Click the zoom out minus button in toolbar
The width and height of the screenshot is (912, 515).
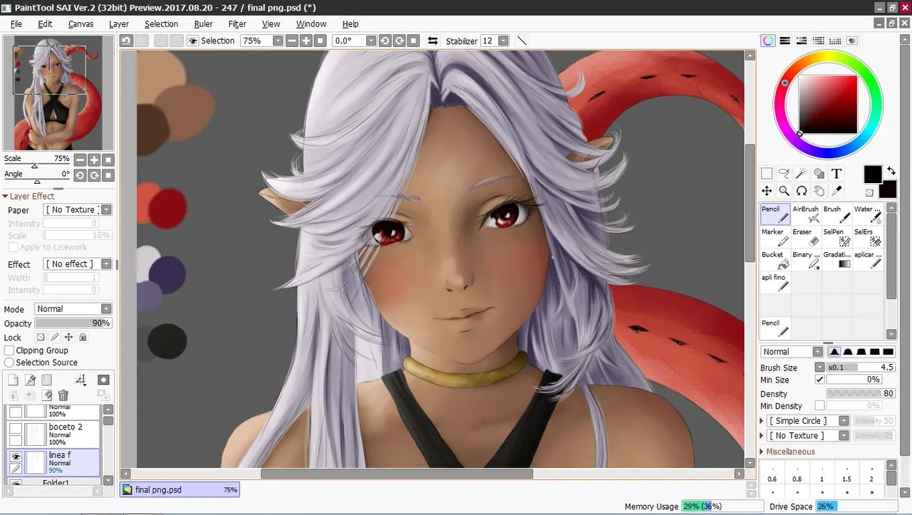click(x=292, y=41)
